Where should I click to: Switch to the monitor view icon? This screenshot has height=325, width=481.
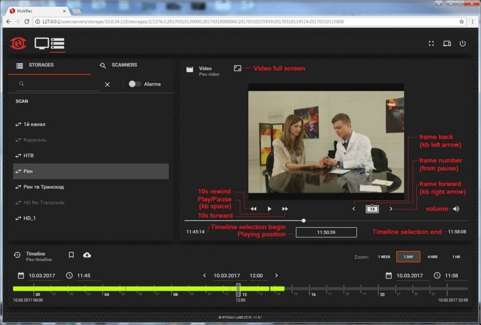(x=42, y=44)
